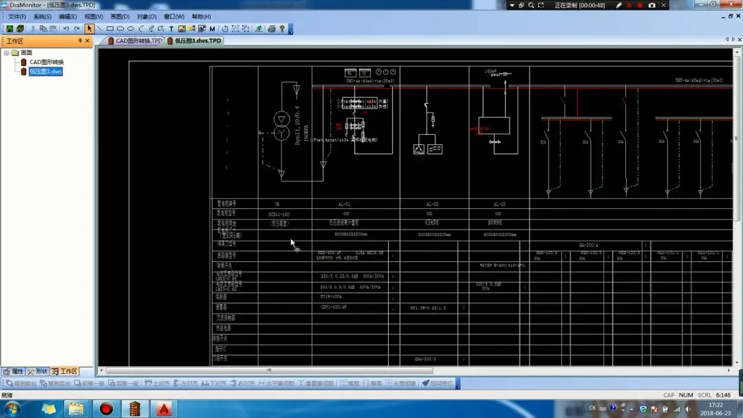Screen dimensions: 743x418
Task: Click the help question mark icon
Action: point(282,29)
